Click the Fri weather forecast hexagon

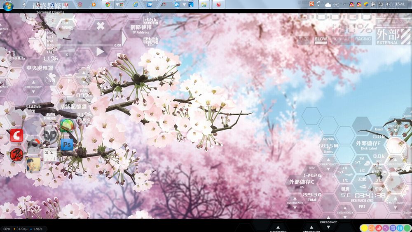pos(345,174)
